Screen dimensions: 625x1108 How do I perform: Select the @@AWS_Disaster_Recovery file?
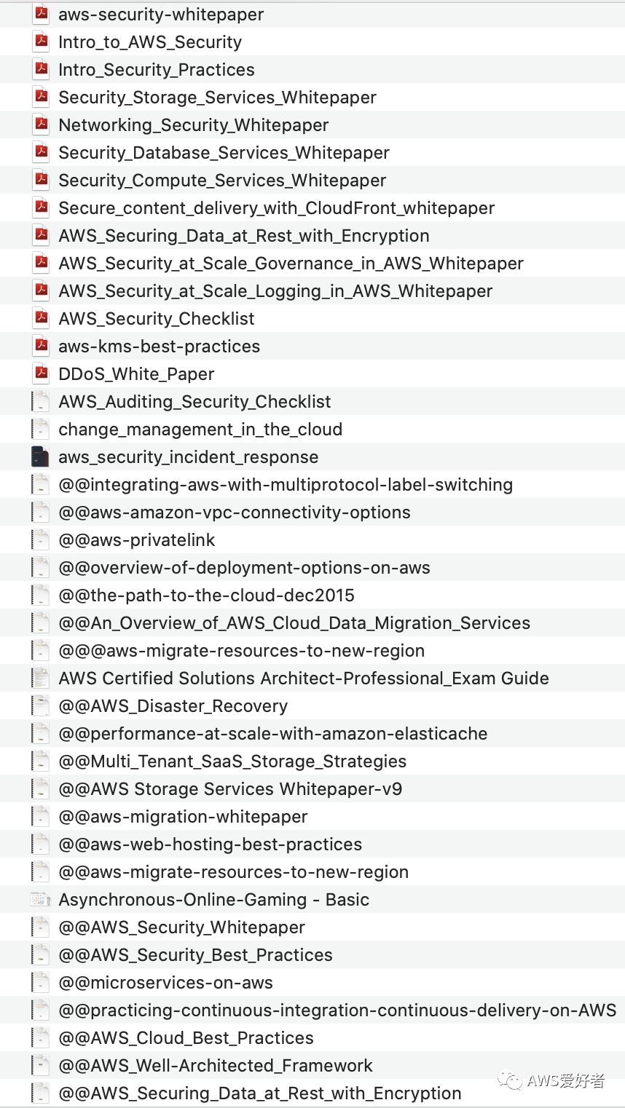pyautogui.click(x=173, y=706)
